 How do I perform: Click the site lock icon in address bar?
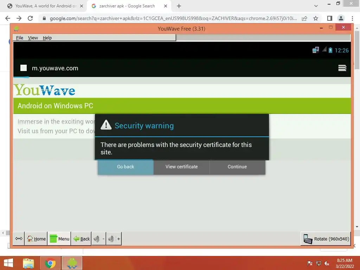click(44, 18)
